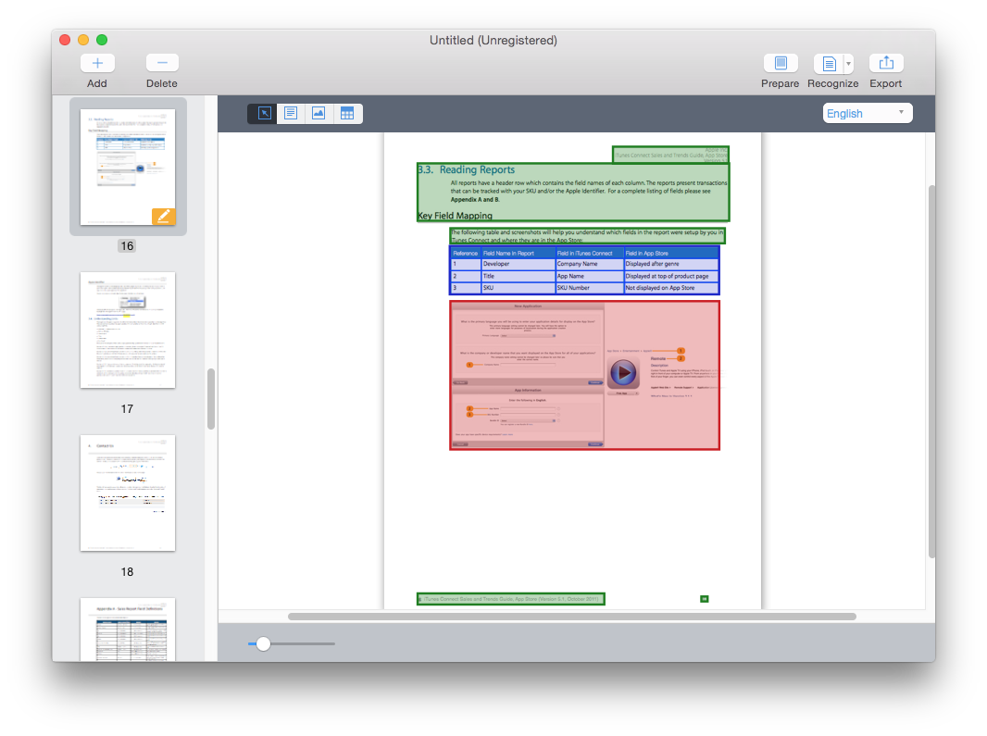This screenshot has width=987, height=736.
Task: Click the Add page plus icon
Action: (97, 63)
